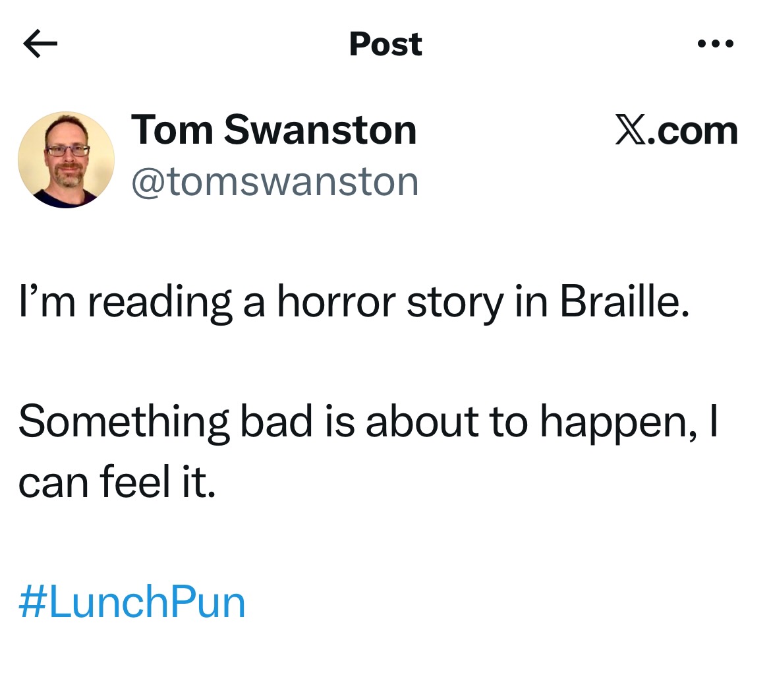Open Tom Swanston's profile avatar photo
771x677 pixels.
[66, 160]
